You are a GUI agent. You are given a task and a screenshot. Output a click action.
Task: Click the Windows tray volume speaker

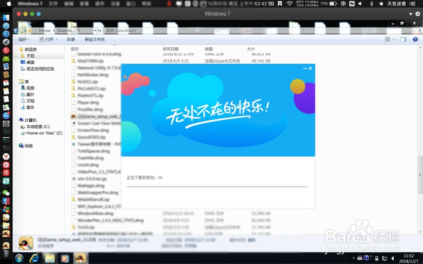click(x=393, y=259)
